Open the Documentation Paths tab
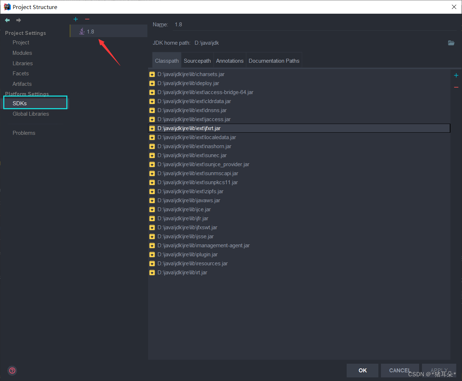This screenshot has height=381, width=462. pos(274,61)
